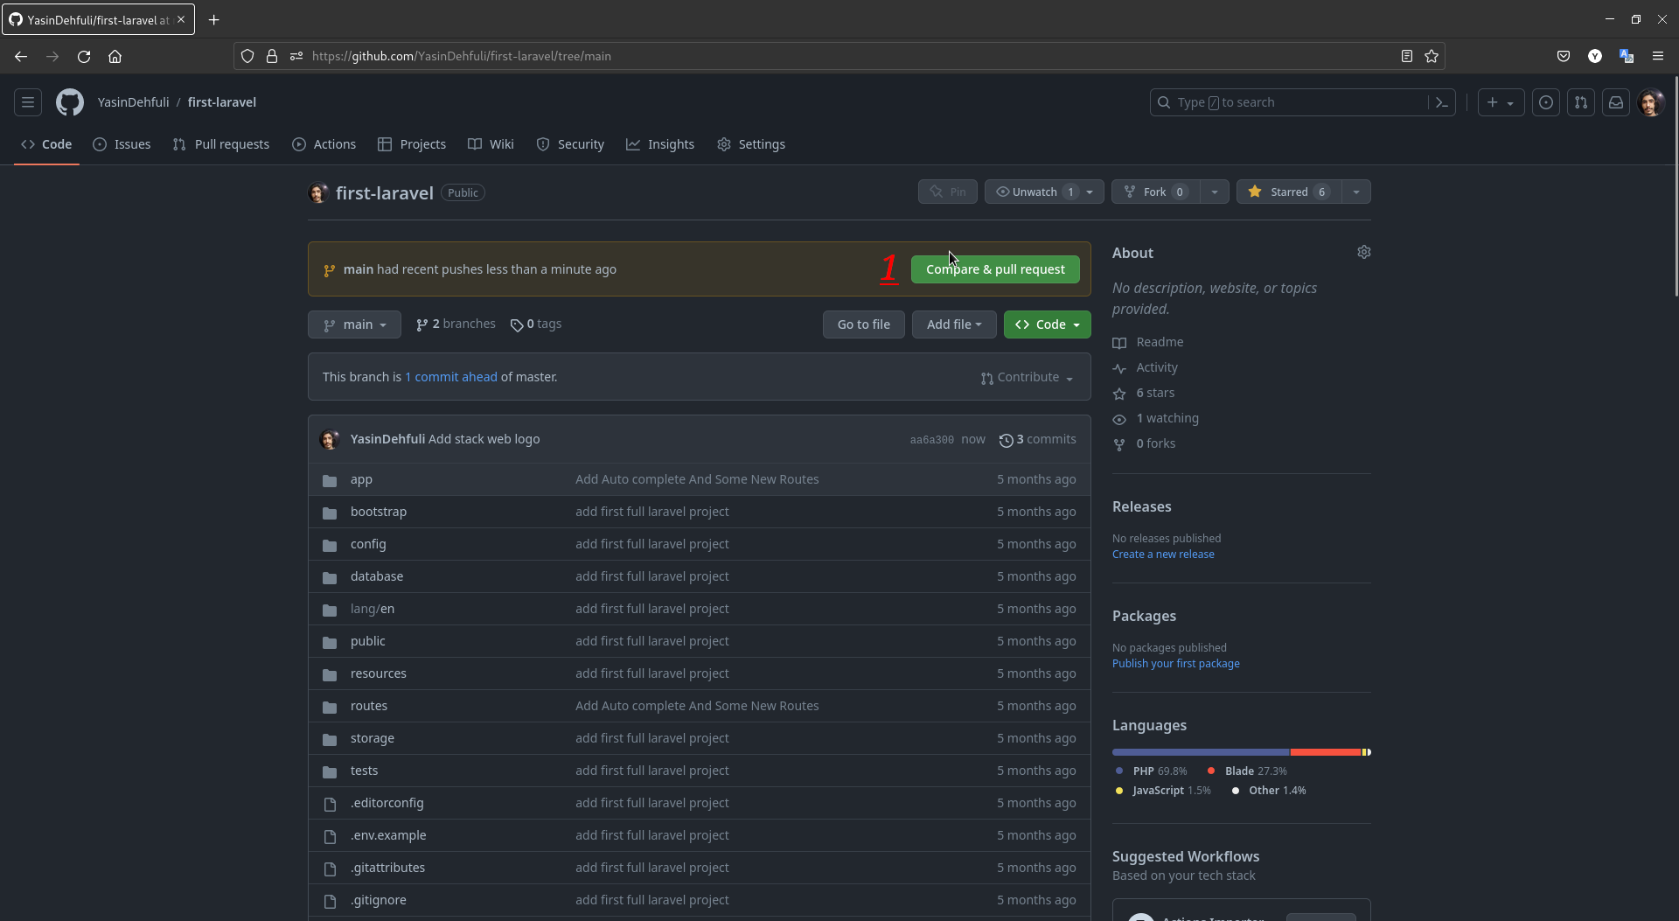Open the notifications inbox icon
The width and height of the screenshot is (1679, 921).
tap(1616, 102)
